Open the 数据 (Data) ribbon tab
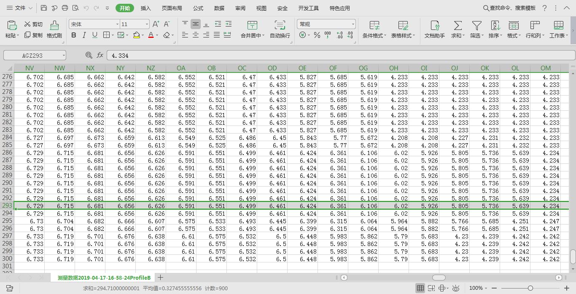576x294 pixels. click(x=219, y=8)
